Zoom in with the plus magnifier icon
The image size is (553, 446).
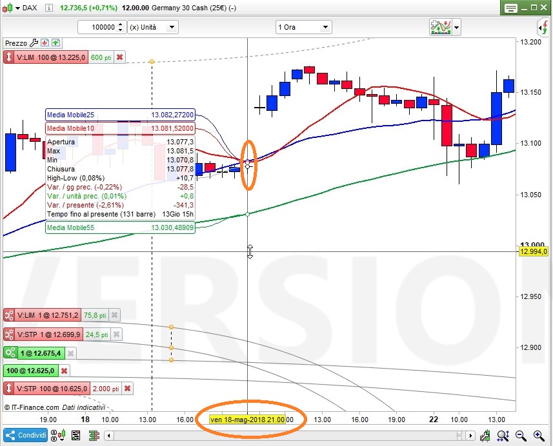pyautogui.click(x=539, y=436)
